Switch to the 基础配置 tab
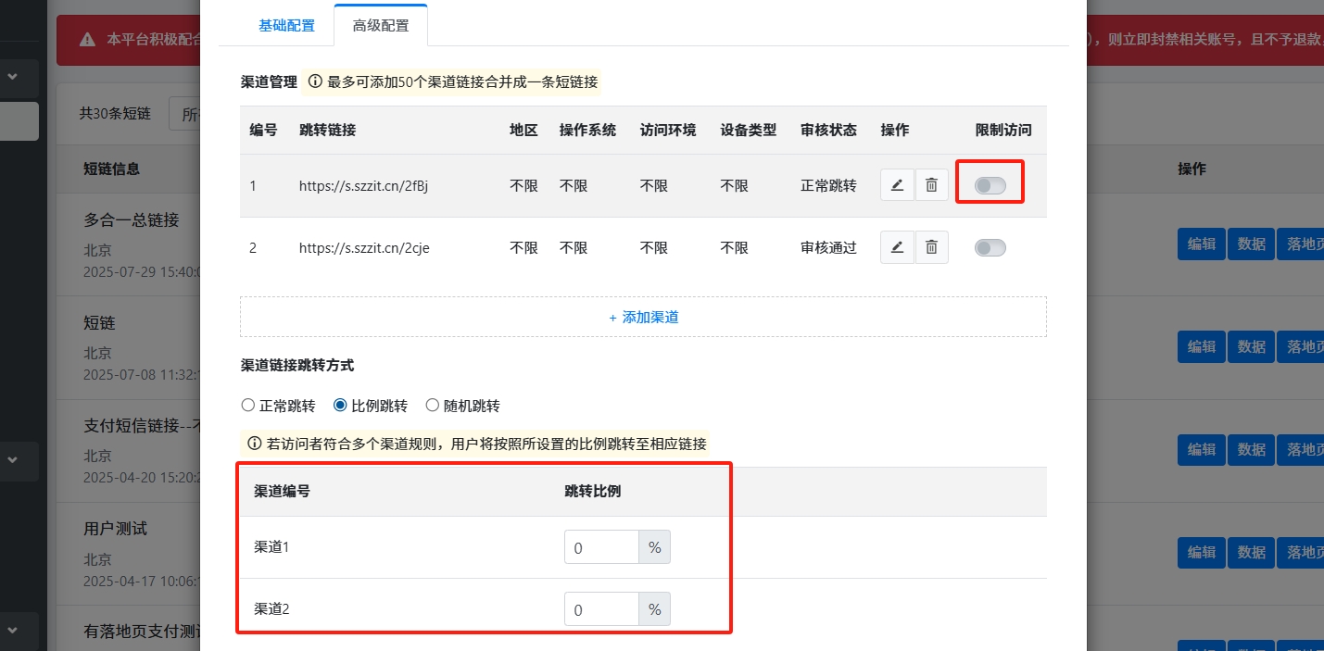The height and width of the screenshot is (651, 1324). (286, 26)
